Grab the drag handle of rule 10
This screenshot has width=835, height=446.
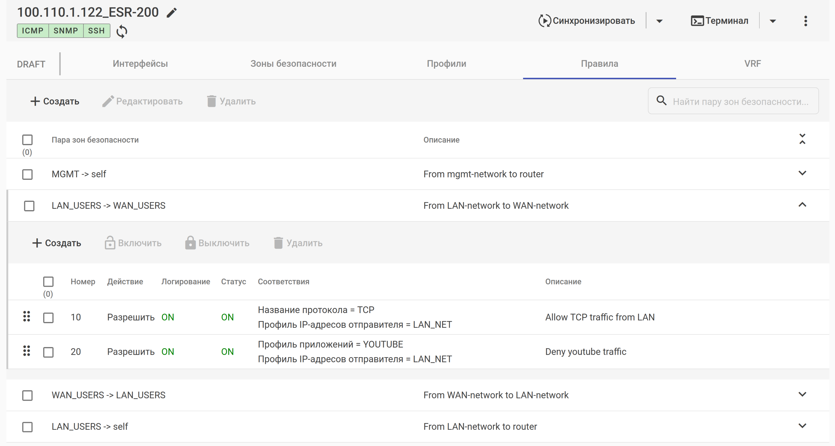27,316
